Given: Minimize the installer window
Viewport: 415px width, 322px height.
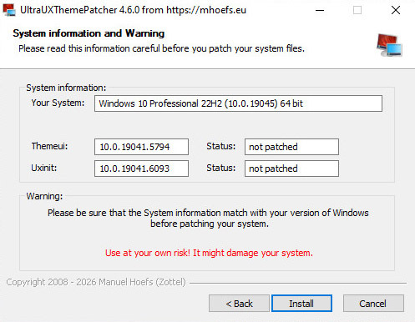Looking at the screenshot, I should tap(320, 10).
